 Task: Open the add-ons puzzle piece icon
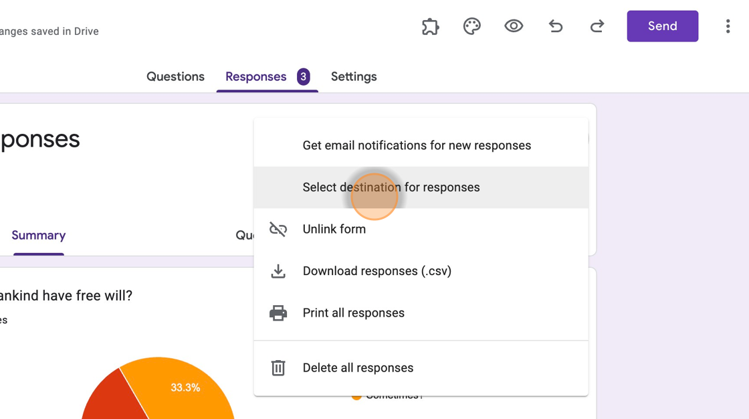[x=431, y=26]
